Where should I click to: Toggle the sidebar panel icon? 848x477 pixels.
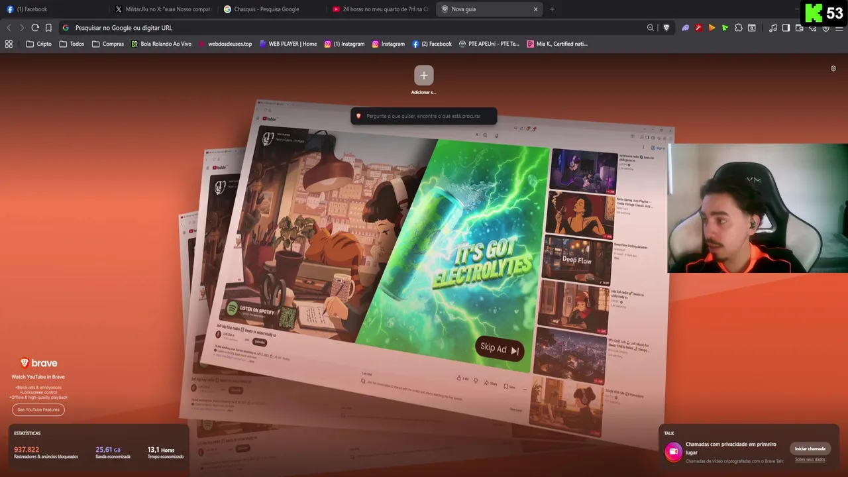(786, 28)
